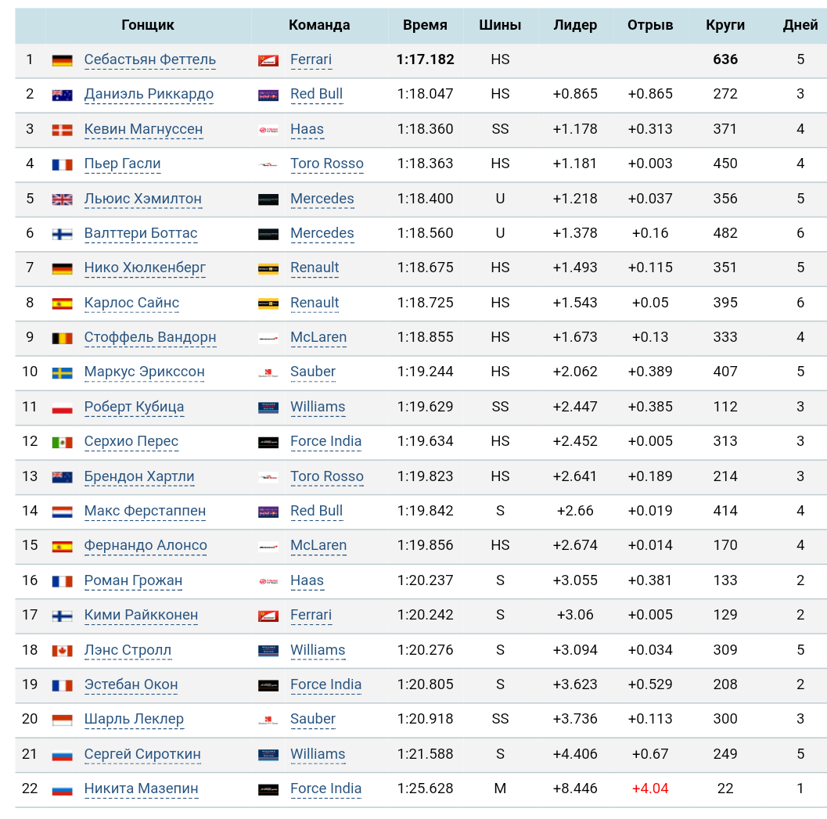Screen dimensions: 827x819
Task: Open the Toro Rosso link in row 4
Action: 326,163
